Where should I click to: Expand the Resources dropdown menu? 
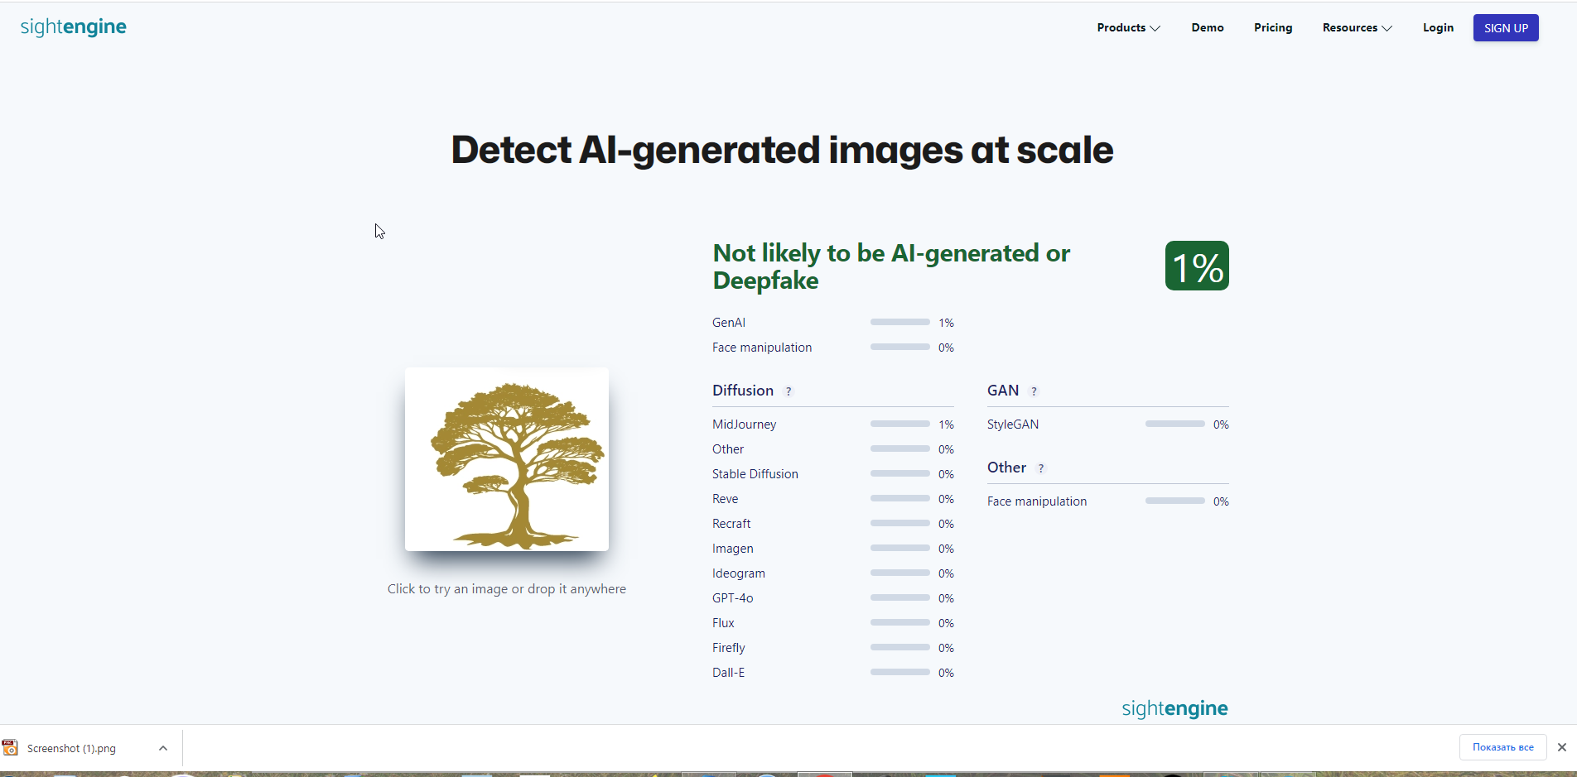point(1357,28)
